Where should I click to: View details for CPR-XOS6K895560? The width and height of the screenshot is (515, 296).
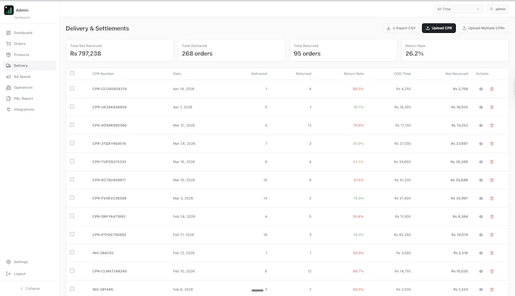(x=481, y=125)
